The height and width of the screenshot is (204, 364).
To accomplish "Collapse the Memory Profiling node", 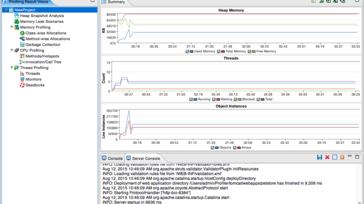I will pyautogui.click(x=11, y=27).
